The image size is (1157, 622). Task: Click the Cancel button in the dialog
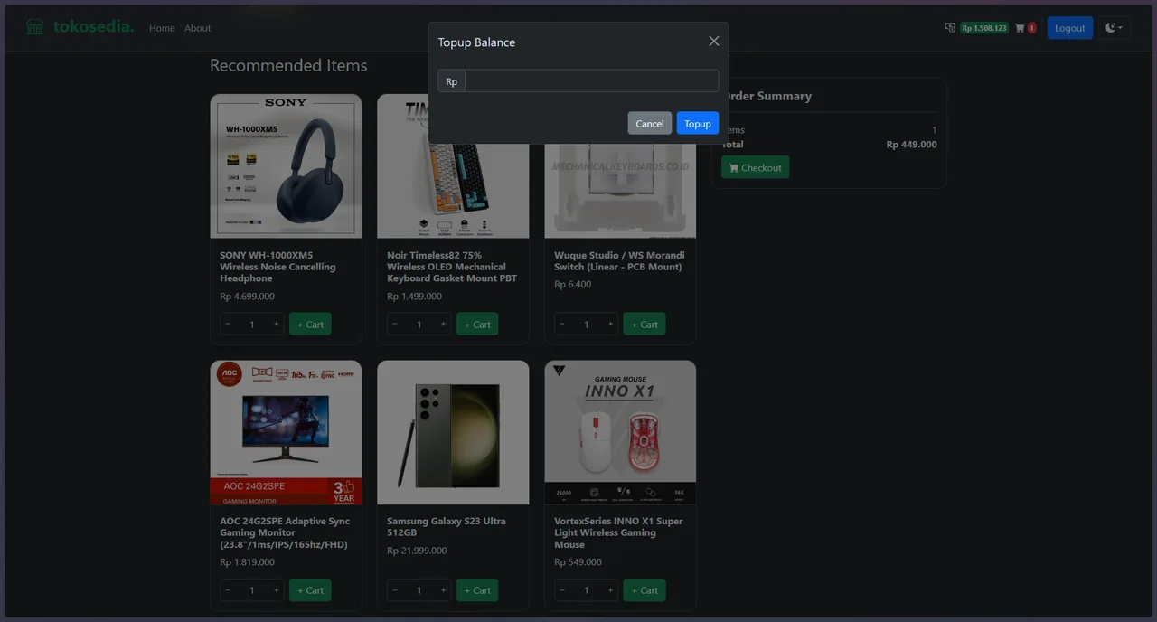click(x=650, y=124)
